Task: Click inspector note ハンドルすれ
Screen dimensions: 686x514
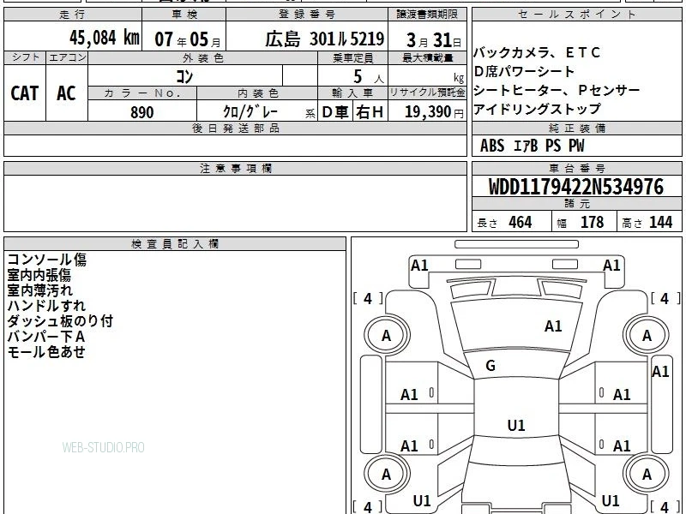Action: pyautogui.click(x=46, y=306)
